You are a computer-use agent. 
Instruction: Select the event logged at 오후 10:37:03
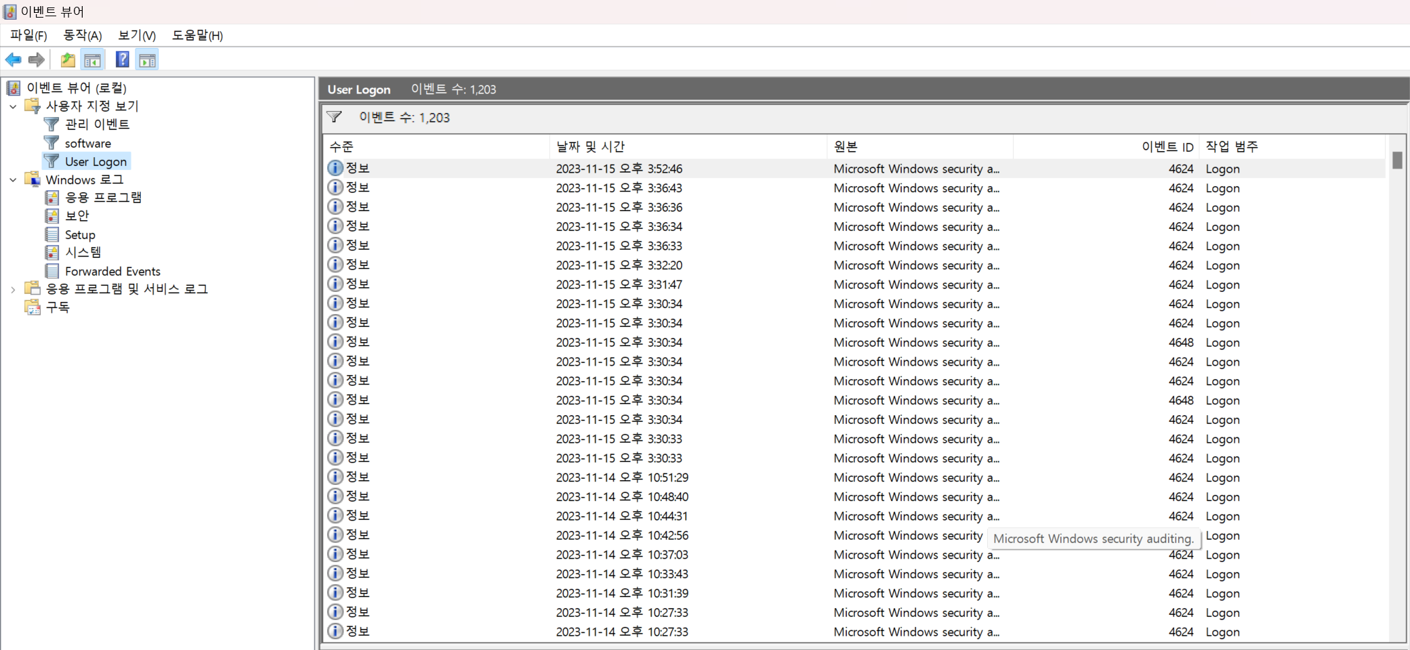coord(855,555)
